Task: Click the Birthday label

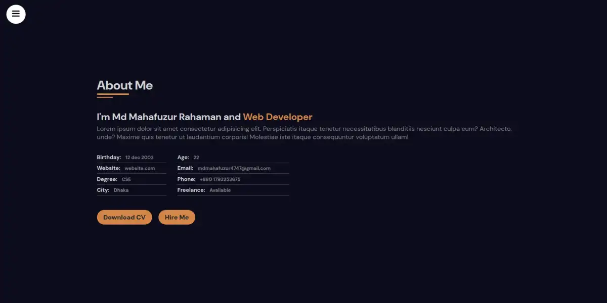Action: [109, 158]
